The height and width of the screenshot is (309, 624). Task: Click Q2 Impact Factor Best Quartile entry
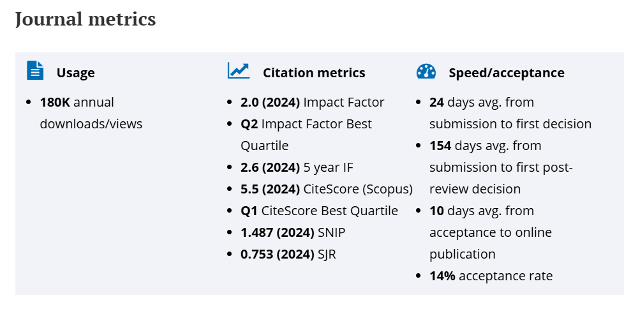[x=306, y=124]
